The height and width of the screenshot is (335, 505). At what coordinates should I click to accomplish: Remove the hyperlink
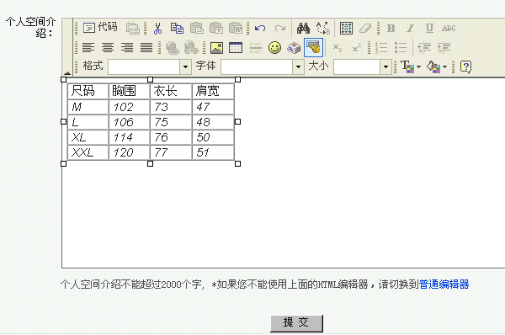[x=191, y=48]
